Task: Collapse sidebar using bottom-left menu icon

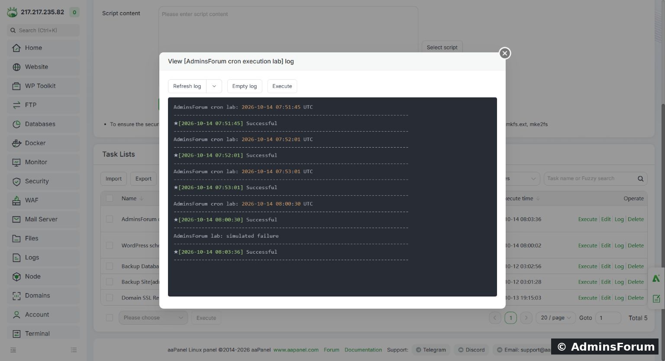Action: click(13, 350)
